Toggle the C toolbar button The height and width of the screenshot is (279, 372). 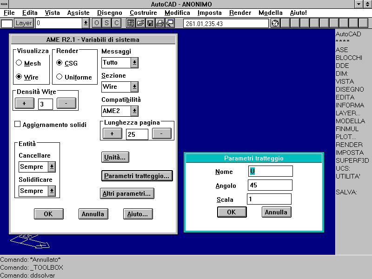[x=117, y=23]
